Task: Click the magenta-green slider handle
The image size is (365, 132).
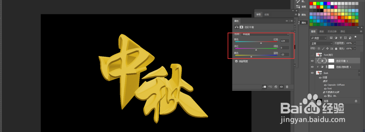Action: point(256,50)
